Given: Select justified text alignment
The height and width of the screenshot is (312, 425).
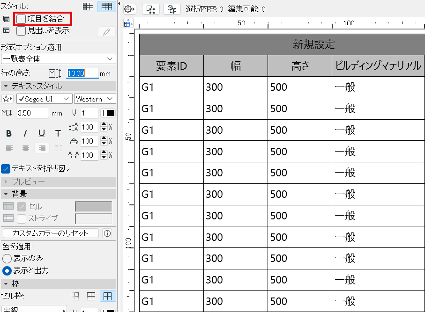Looking at the screenshot, I should click(58, 148).
